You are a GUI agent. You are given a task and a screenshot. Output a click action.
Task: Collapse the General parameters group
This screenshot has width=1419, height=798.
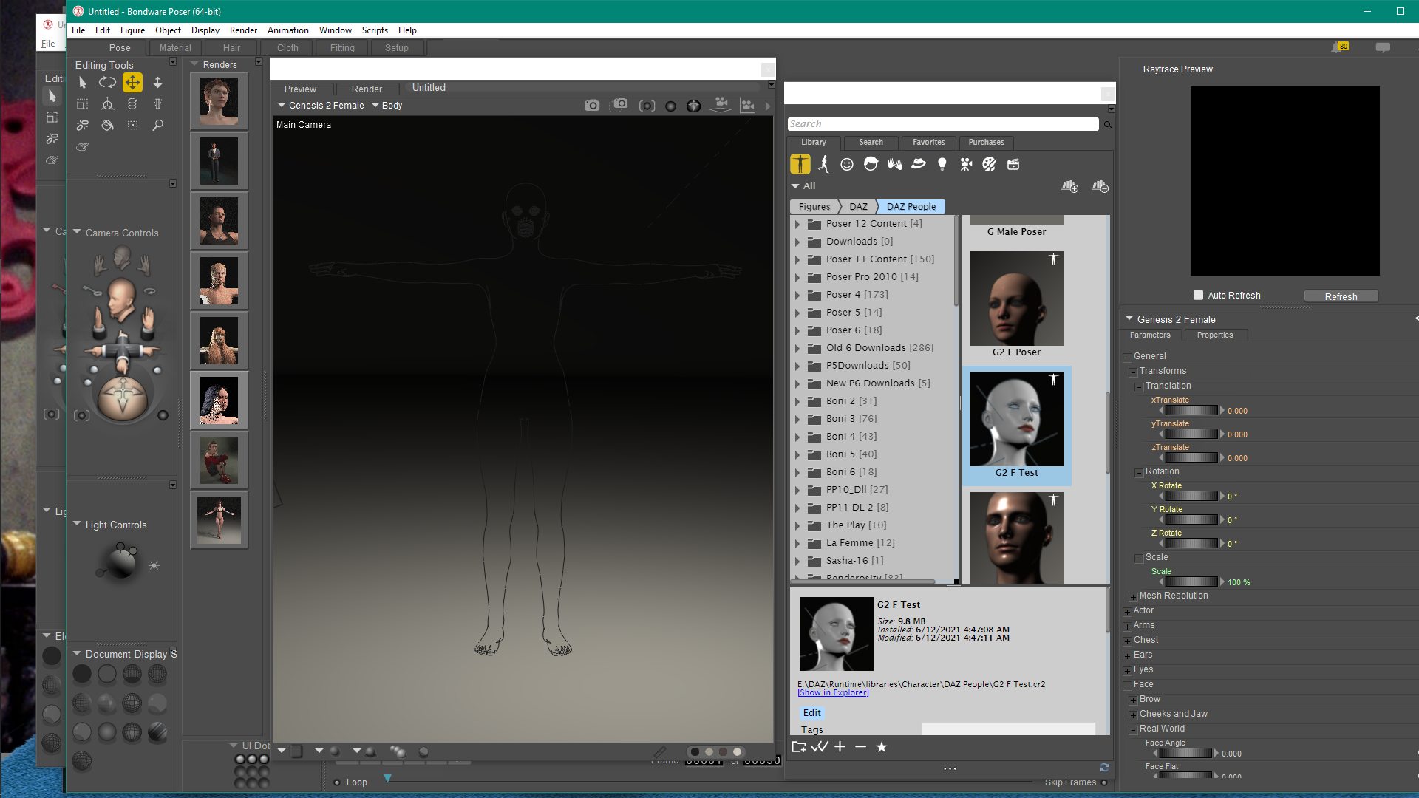pos(1128,357)
